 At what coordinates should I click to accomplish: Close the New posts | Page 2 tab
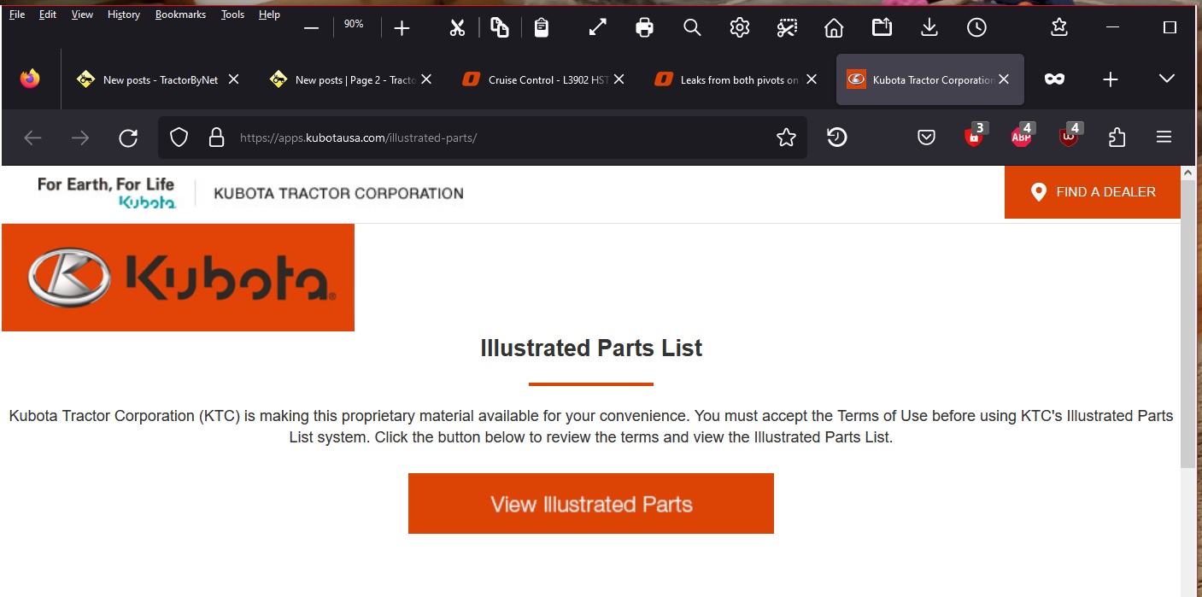tap(426, 79)
